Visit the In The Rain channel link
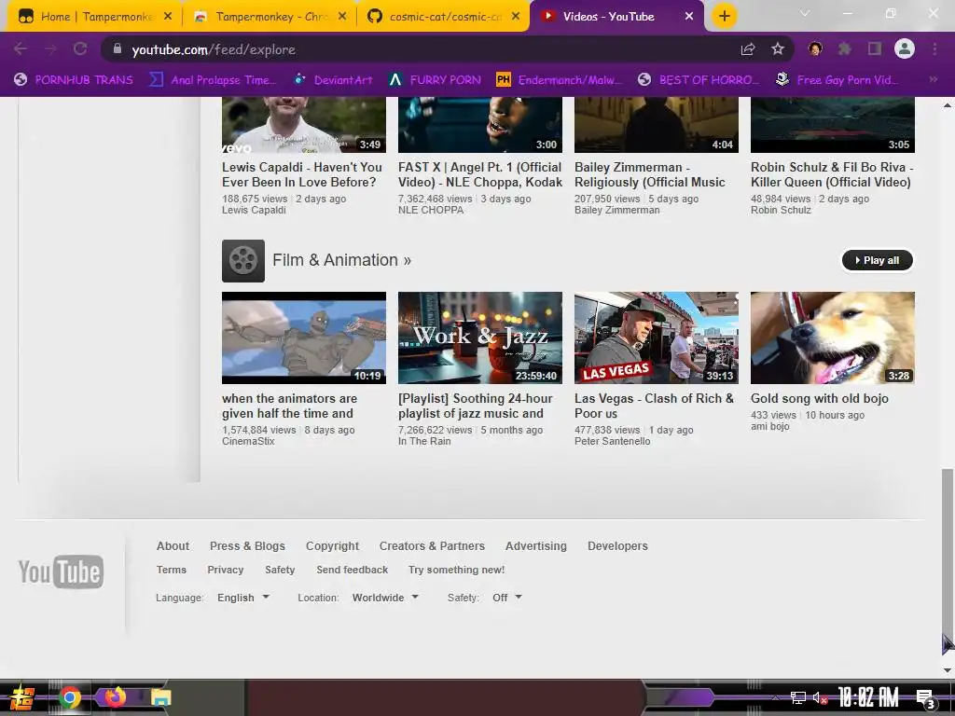The height and width of the screenshot is (716, 955). [424, 441]
